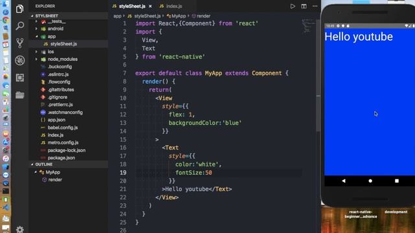Image resolution: width=415 pixels, height=233 pixels.
Task: Place cursor after fontSize:50 on line 19
Action: pos(212,173)
